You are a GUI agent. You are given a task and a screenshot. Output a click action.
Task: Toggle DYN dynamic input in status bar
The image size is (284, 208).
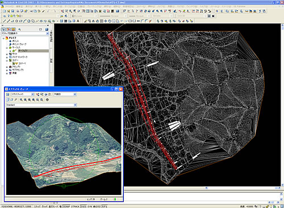pyautogui.click(x=90, y=206)
